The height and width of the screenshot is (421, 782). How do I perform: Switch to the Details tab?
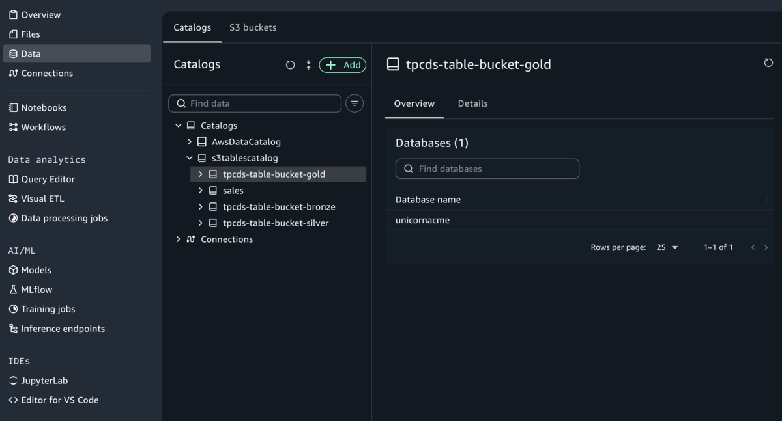[x=472, y=103]
